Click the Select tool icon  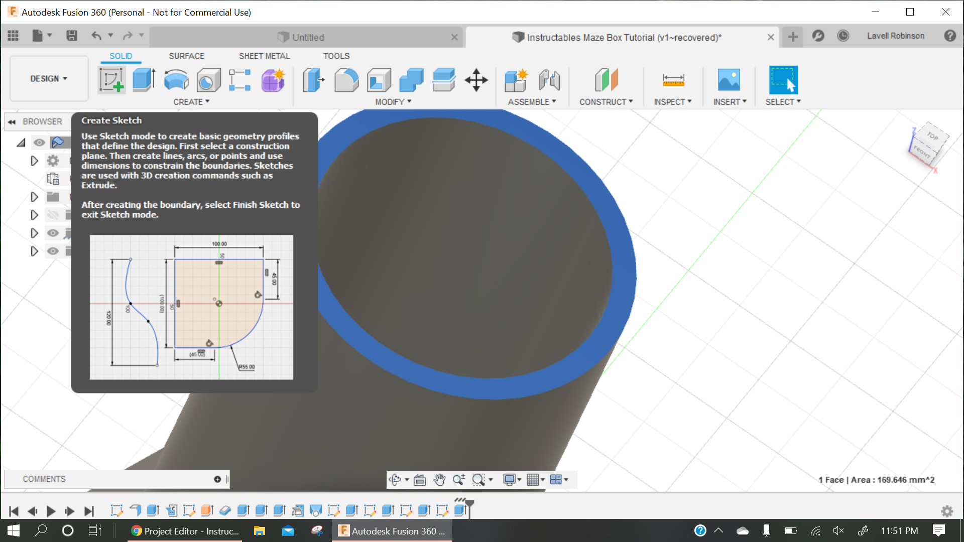[783, 80]
